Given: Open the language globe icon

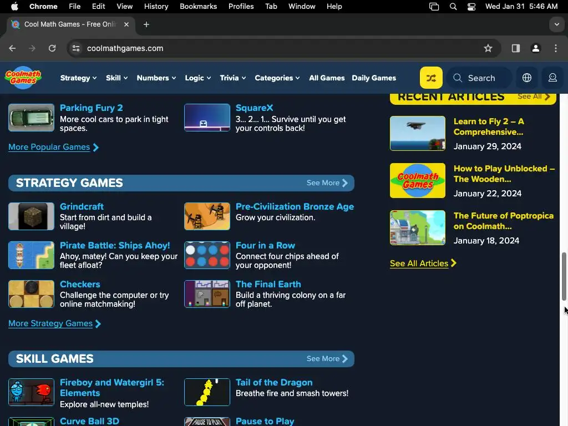Looking at the screenshot, I should tap(527, 78).
